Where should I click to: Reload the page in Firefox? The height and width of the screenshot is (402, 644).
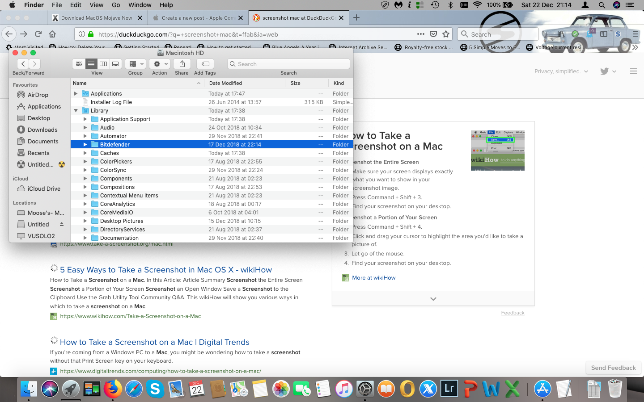38,34
